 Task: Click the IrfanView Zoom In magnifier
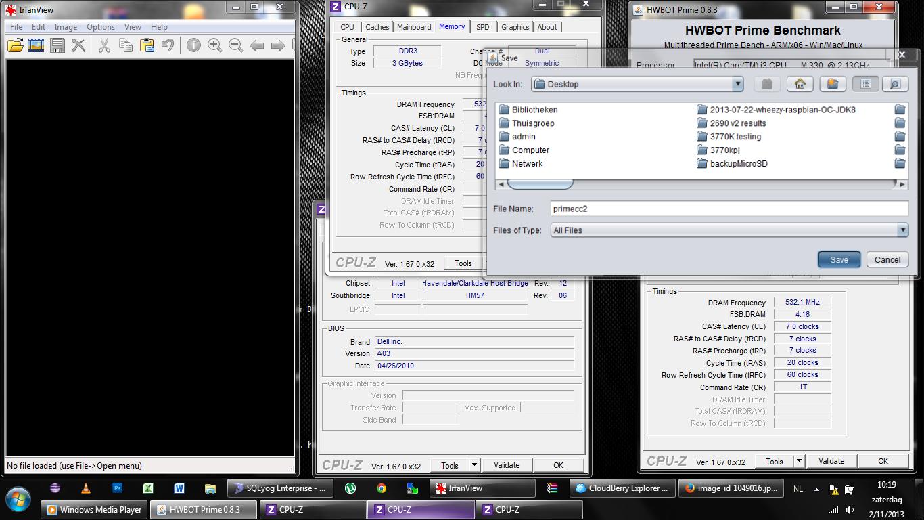214,45
